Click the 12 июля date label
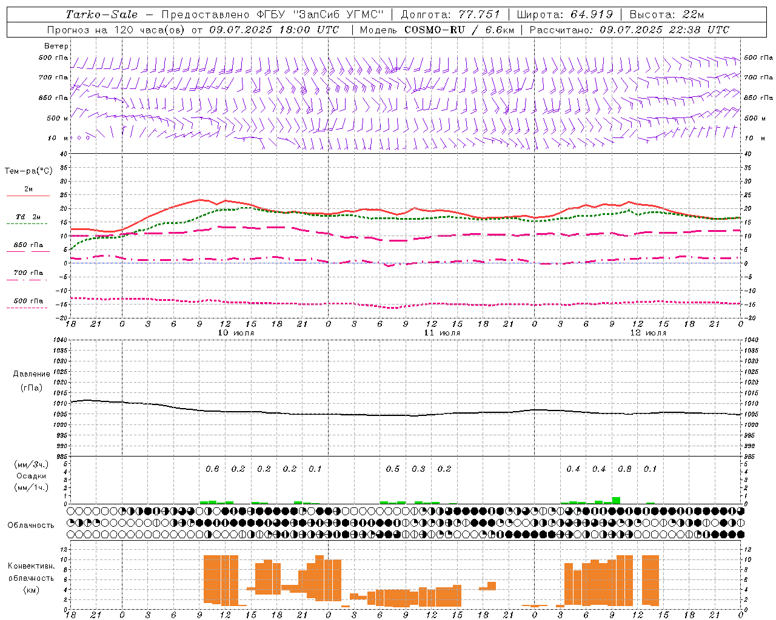The image size is (776, 620). (648, 333)
